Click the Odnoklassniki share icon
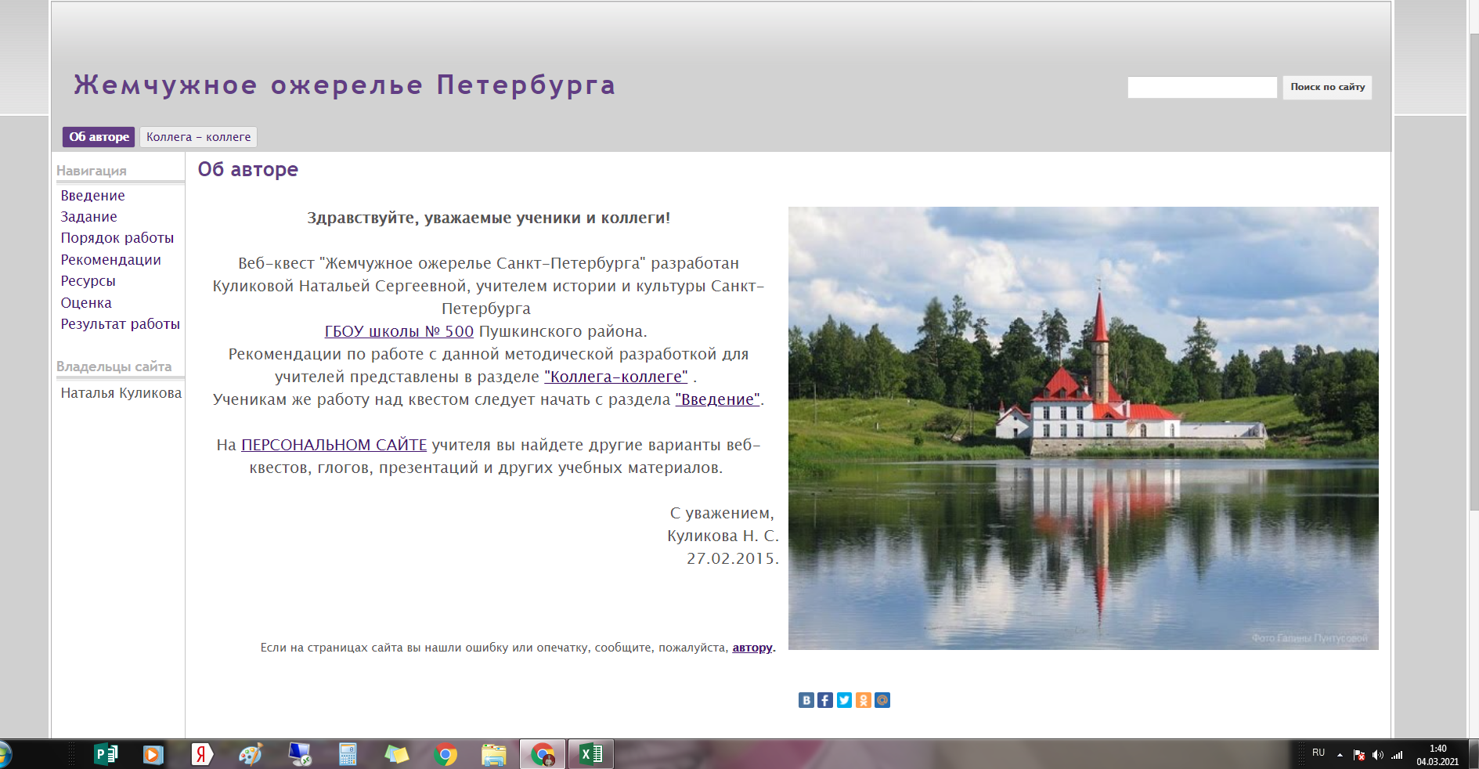This screenshot has height=769, width=1479. [x=863, y=700]
